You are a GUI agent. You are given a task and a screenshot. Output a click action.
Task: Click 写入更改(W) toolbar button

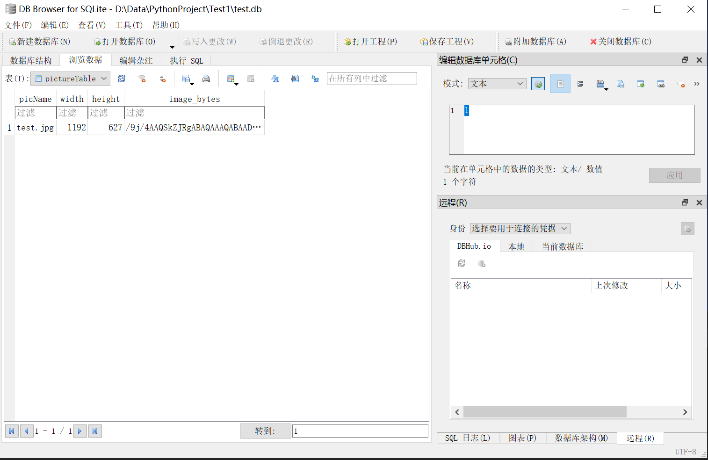[x=210, y=42]
